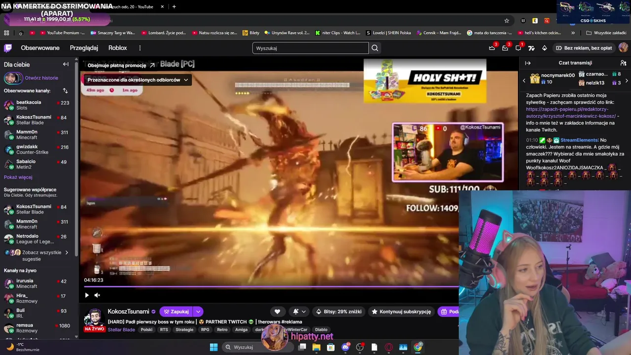Viewport: 631px width, 355px height.
Task: Go to Obserwowane tab
Action: coord(40,48)
